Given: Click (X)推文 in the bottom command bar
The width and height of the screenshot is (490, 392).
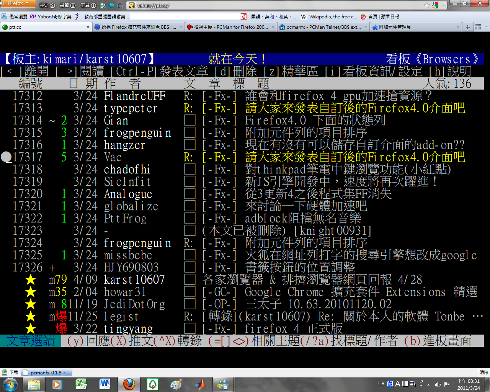Looking at the screenshot, I should [x=132, y=341].
